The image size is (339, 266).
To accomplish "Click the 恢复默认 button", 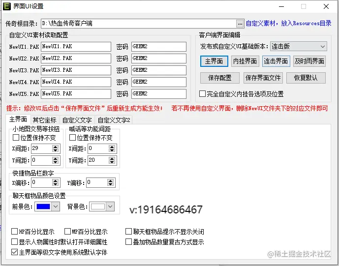I will click(x=306, y=78).
